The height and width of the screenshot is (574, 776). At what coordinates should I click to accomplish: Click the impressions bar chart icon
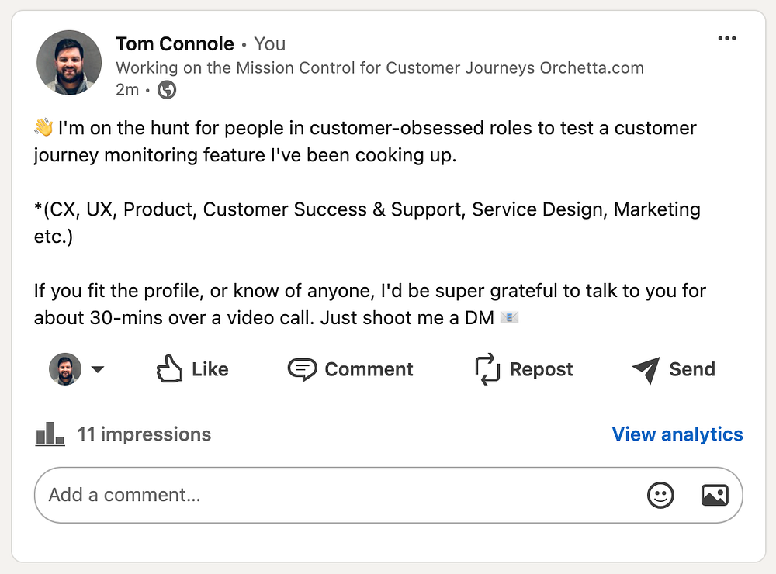(x=50, y=434)
